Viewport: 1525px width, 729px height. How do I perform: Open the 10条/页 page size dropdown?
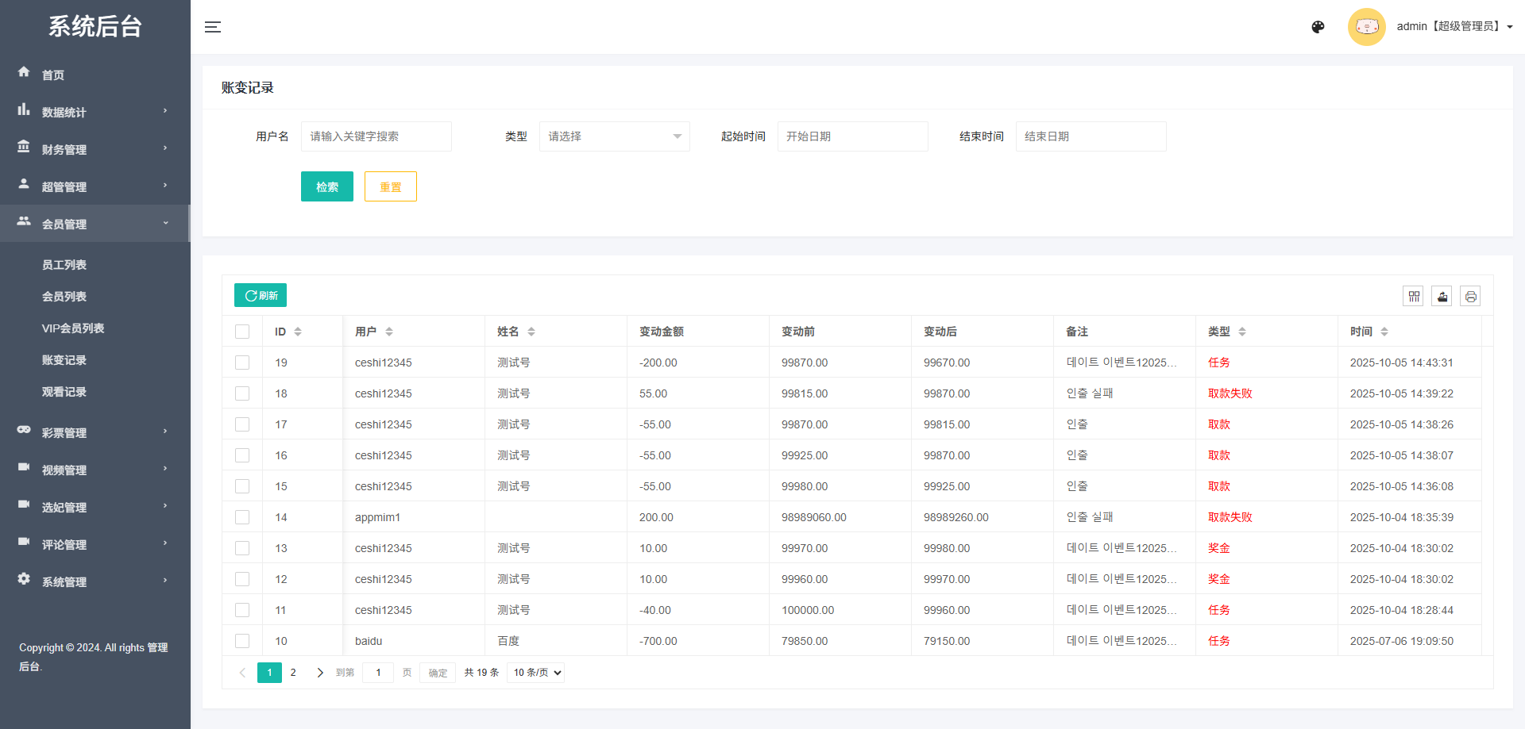[535, 672]
